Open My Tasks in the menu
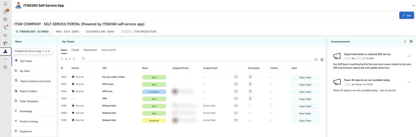Screen dimensions: 416x137 (34, 71)
